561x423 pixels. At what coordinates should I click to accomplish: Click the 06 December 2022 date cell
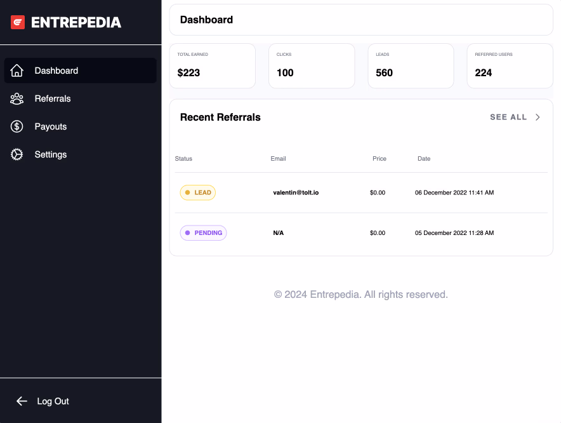tap(454, 192)
